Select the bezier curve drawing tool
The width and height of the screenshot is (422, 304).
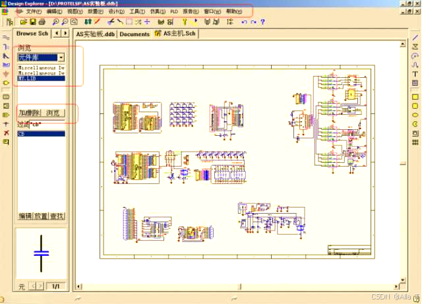[x=415, y=65]
